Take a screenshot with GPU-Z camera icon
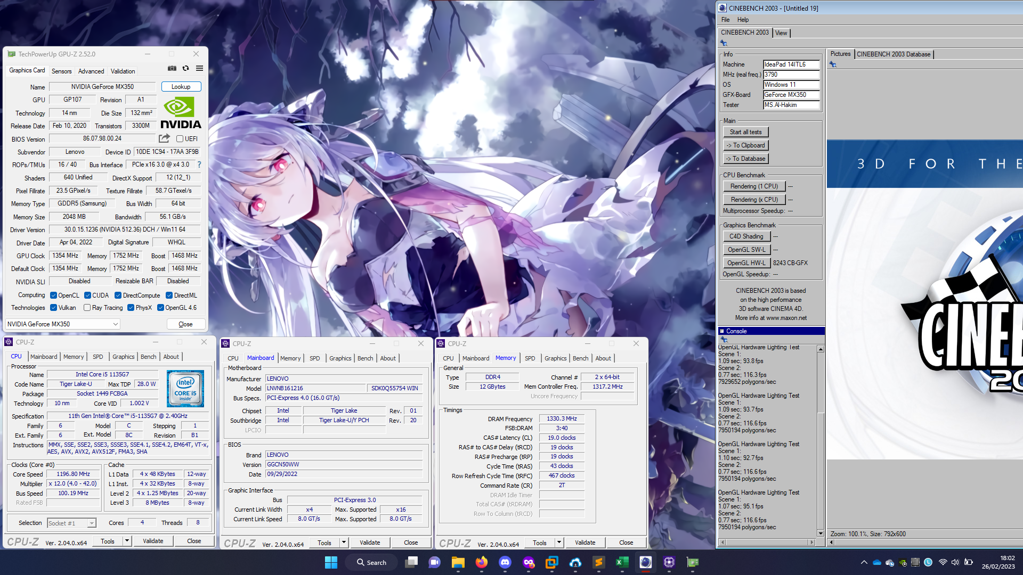 172,68
